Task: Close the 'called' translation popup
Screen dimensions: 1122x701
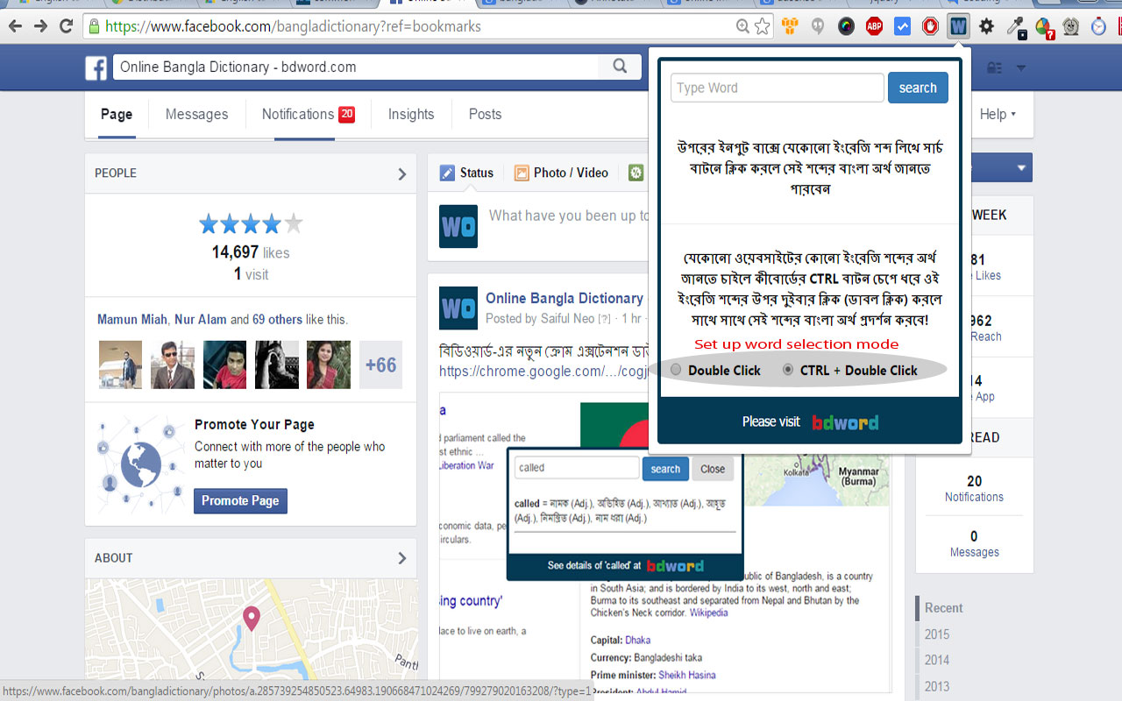Action: coord(713,469)
